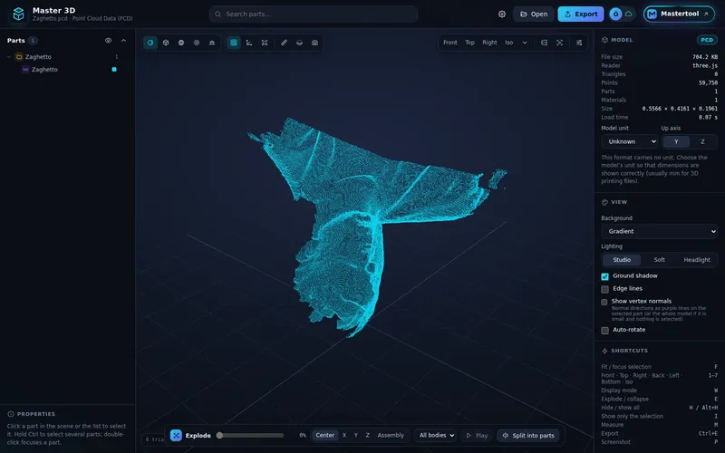Screen dimensions: 725x453
Task: Click the fit-to-view focus icon
Action: pyautogui.click(x=559, y=43)
